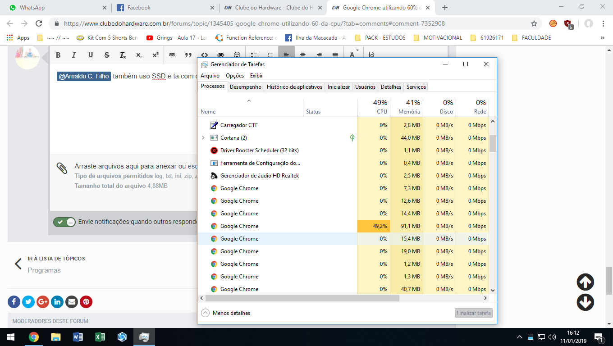Apply strikethrough formatting in the editor
This screenshot has height=346, width=613.
click(x=107, y=55)
